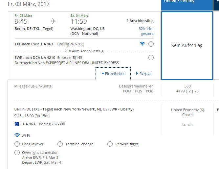This screenshot has height=169, width=219.
Task: Click the 1 Anschlussflug label
Action: (140, 21)
